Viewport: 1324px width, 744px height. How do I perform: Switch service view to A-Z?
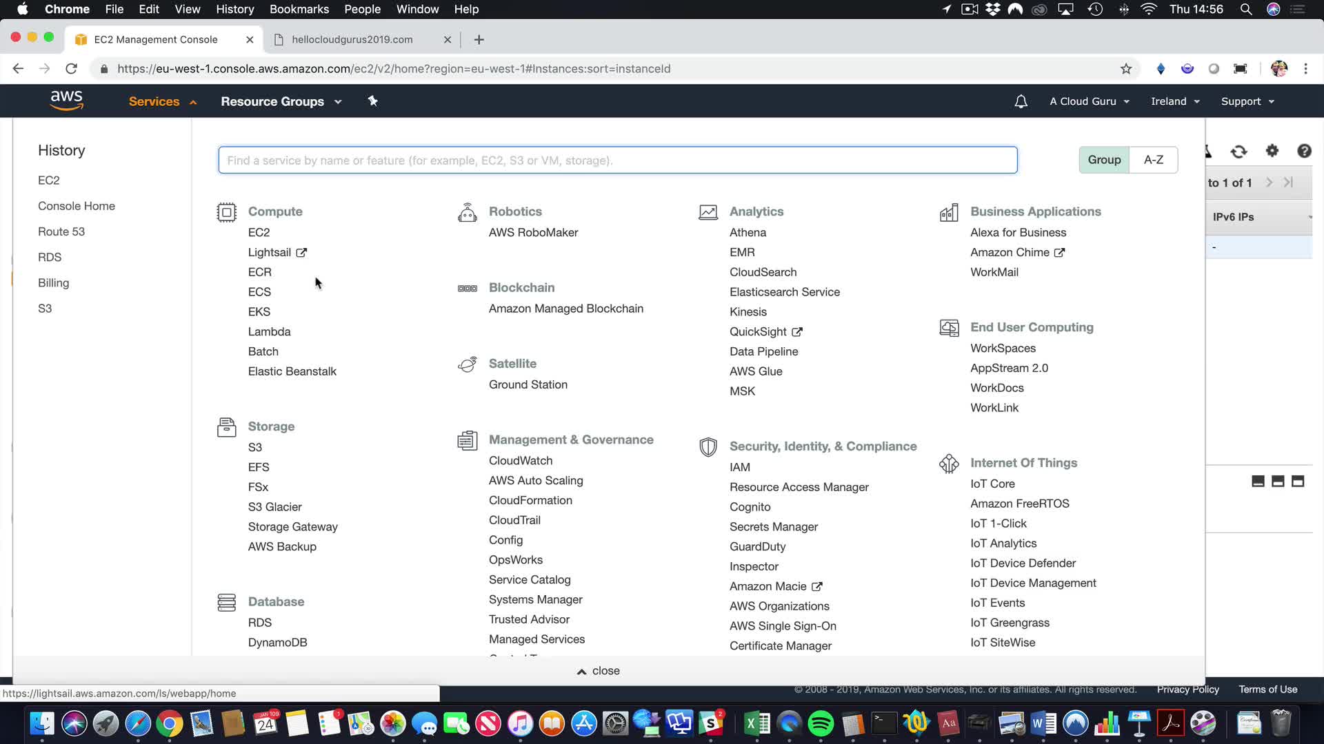click(1153, 160)
